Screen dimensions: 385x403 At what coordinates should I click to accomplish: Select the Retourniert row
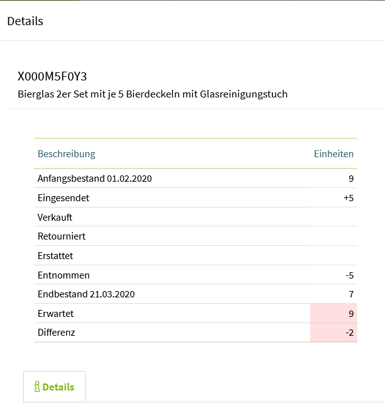pyautogui.click(x=196, y=236)
